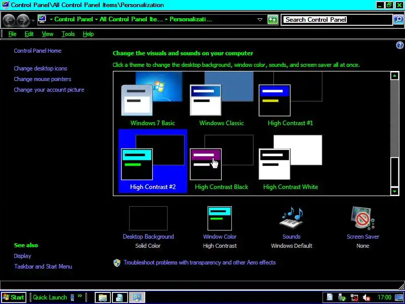
Task: Focus the Search Control Panel field
Action: coord(338,20)
